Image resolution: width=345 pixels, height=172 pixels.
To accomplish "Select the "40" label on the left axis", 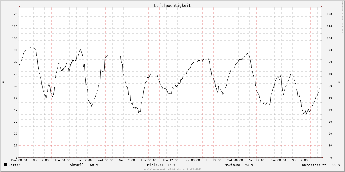I will click(16, 110).
